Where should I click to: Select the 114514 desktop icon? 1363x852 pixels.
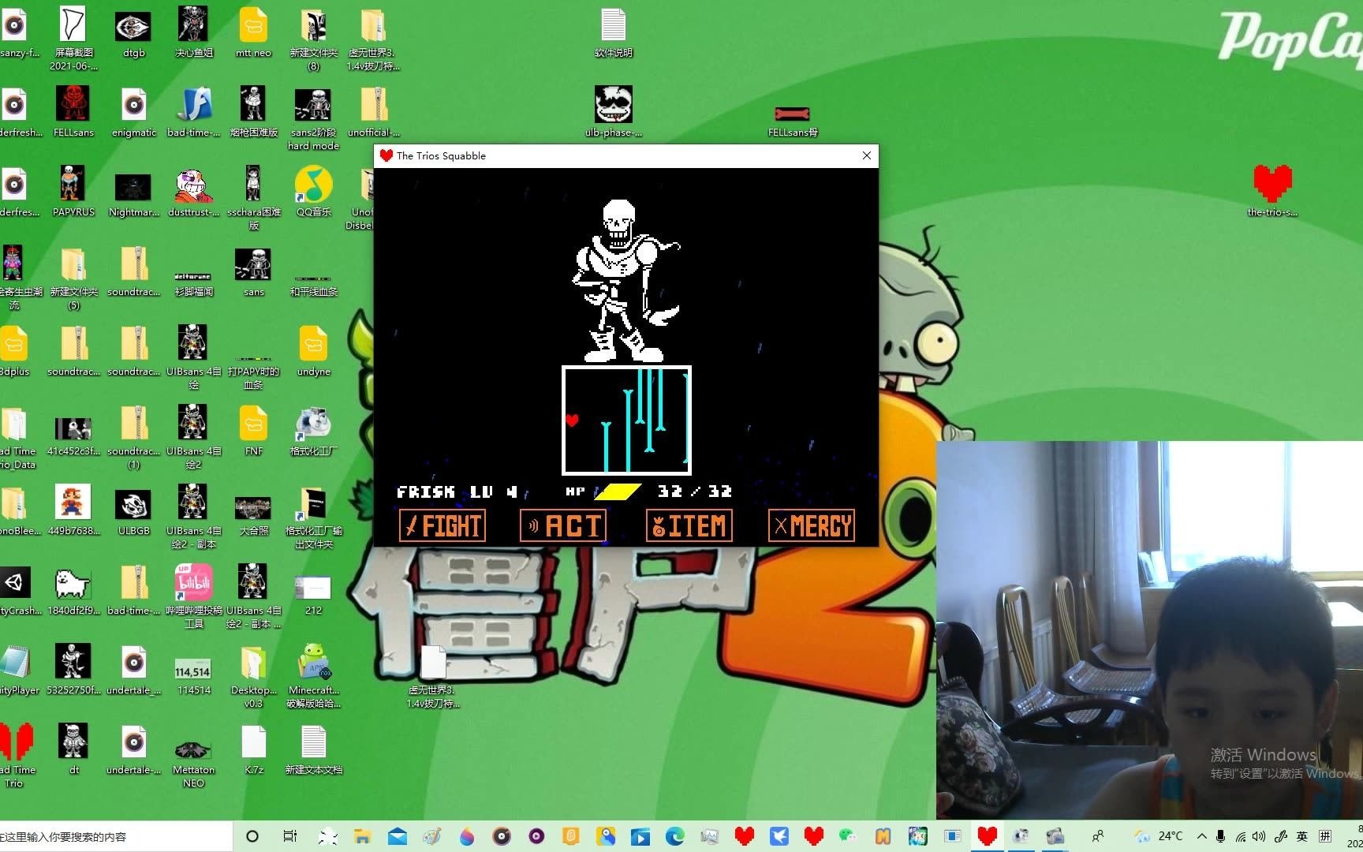194,677
